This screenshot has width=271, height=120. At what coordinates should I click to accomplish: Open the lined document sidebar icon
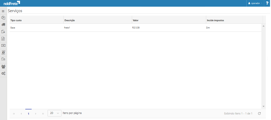click(x=3, y=39)
